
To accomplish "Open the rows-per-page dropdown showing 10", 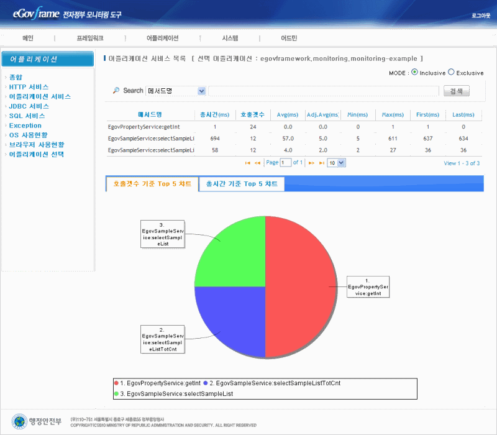I will pyautogui.click(x=336, y=163).
